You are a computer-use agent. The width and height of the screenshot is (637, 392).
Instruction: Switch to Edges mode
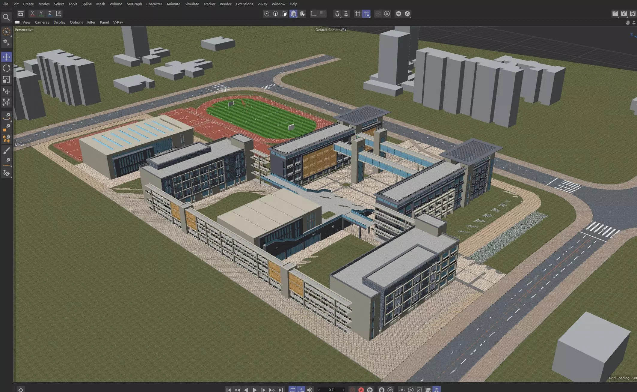click(275, 14)
